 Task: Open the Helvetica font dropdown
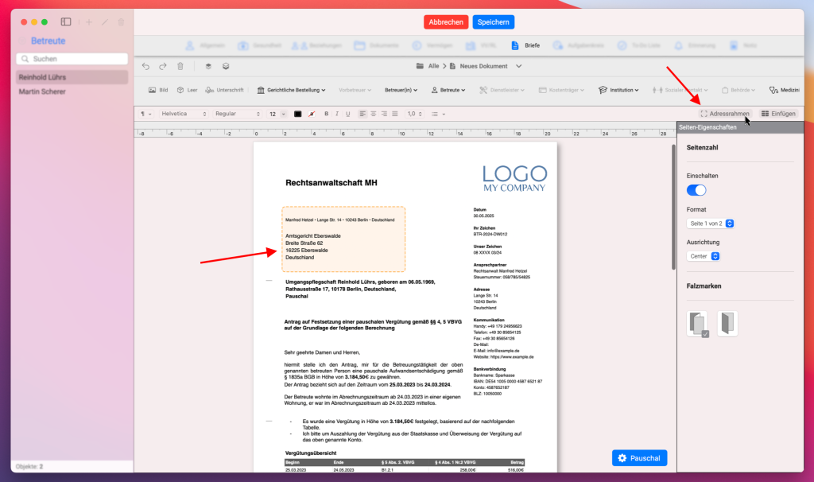coord(184,114)
